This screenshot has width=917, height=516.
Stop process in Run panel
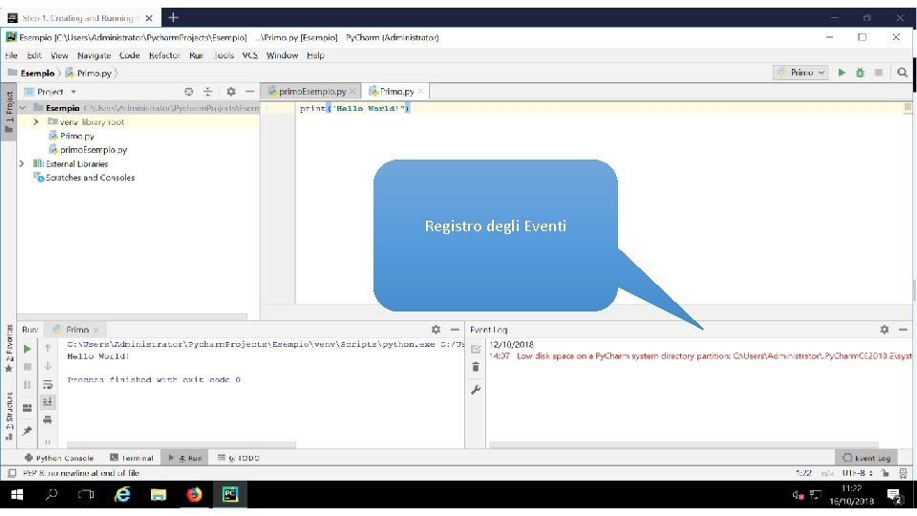click(27, 367)
